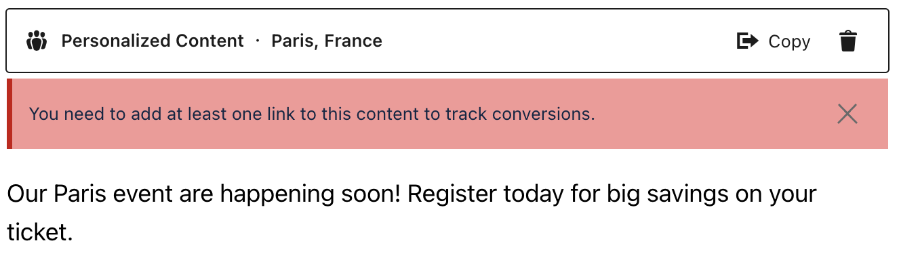The height and width of the screenshot is (260, 899).
Task: Click the Personalized Content audience icon
Action: 37,41
